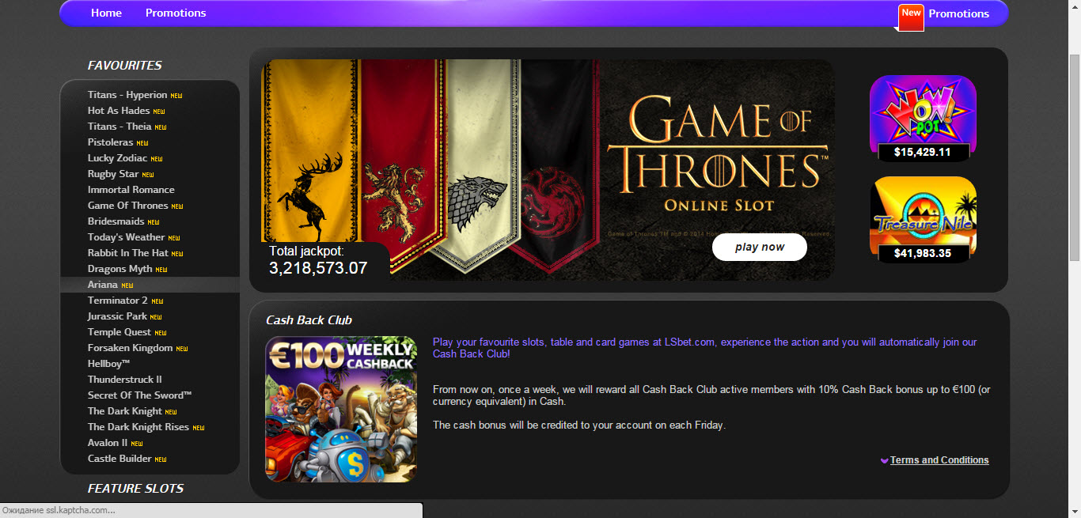The height and width of the screenshot is (518, 1081).
Task: Open the Pistoleras game
Action: pos(111,142)
